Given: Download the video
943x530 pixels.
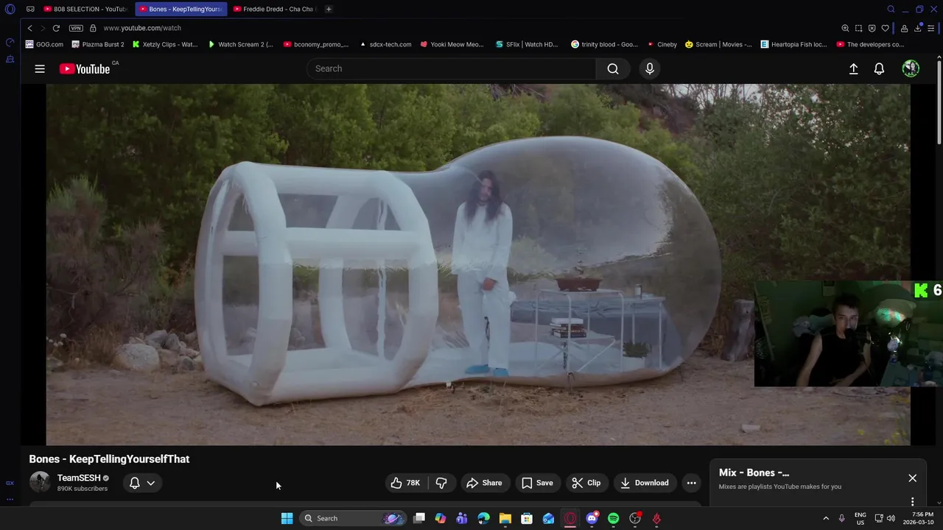Looking at the screenshot, I should [x=645, y=483].
